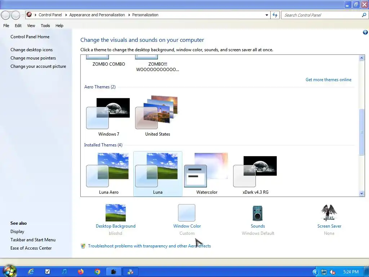Screen dimensions: 369x277
Task: Click the address bar refresh button
Action: click(x=275, y=15)
